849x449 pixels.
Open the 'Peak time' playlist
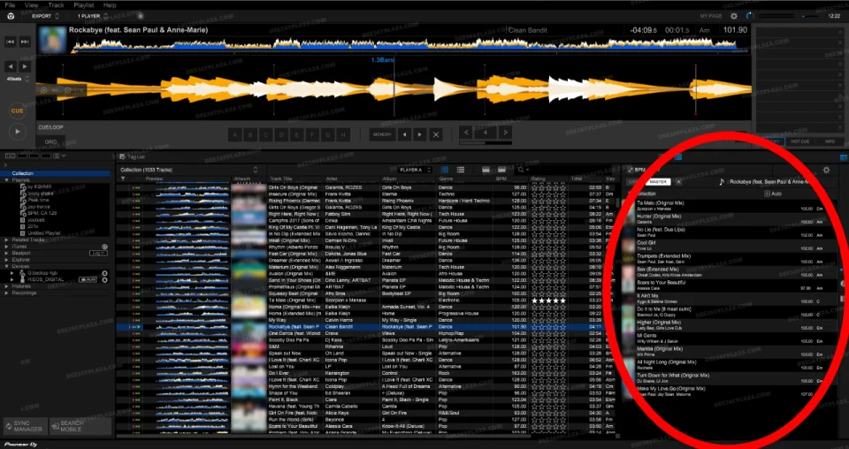[38, 200]
